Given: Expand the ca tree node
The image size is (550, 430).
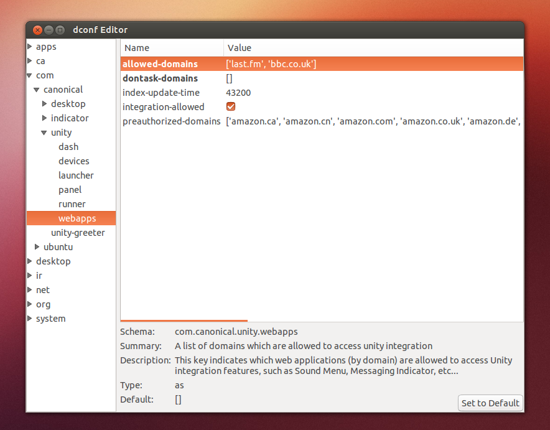Looking at the screenshot, I should pos(30,60).
